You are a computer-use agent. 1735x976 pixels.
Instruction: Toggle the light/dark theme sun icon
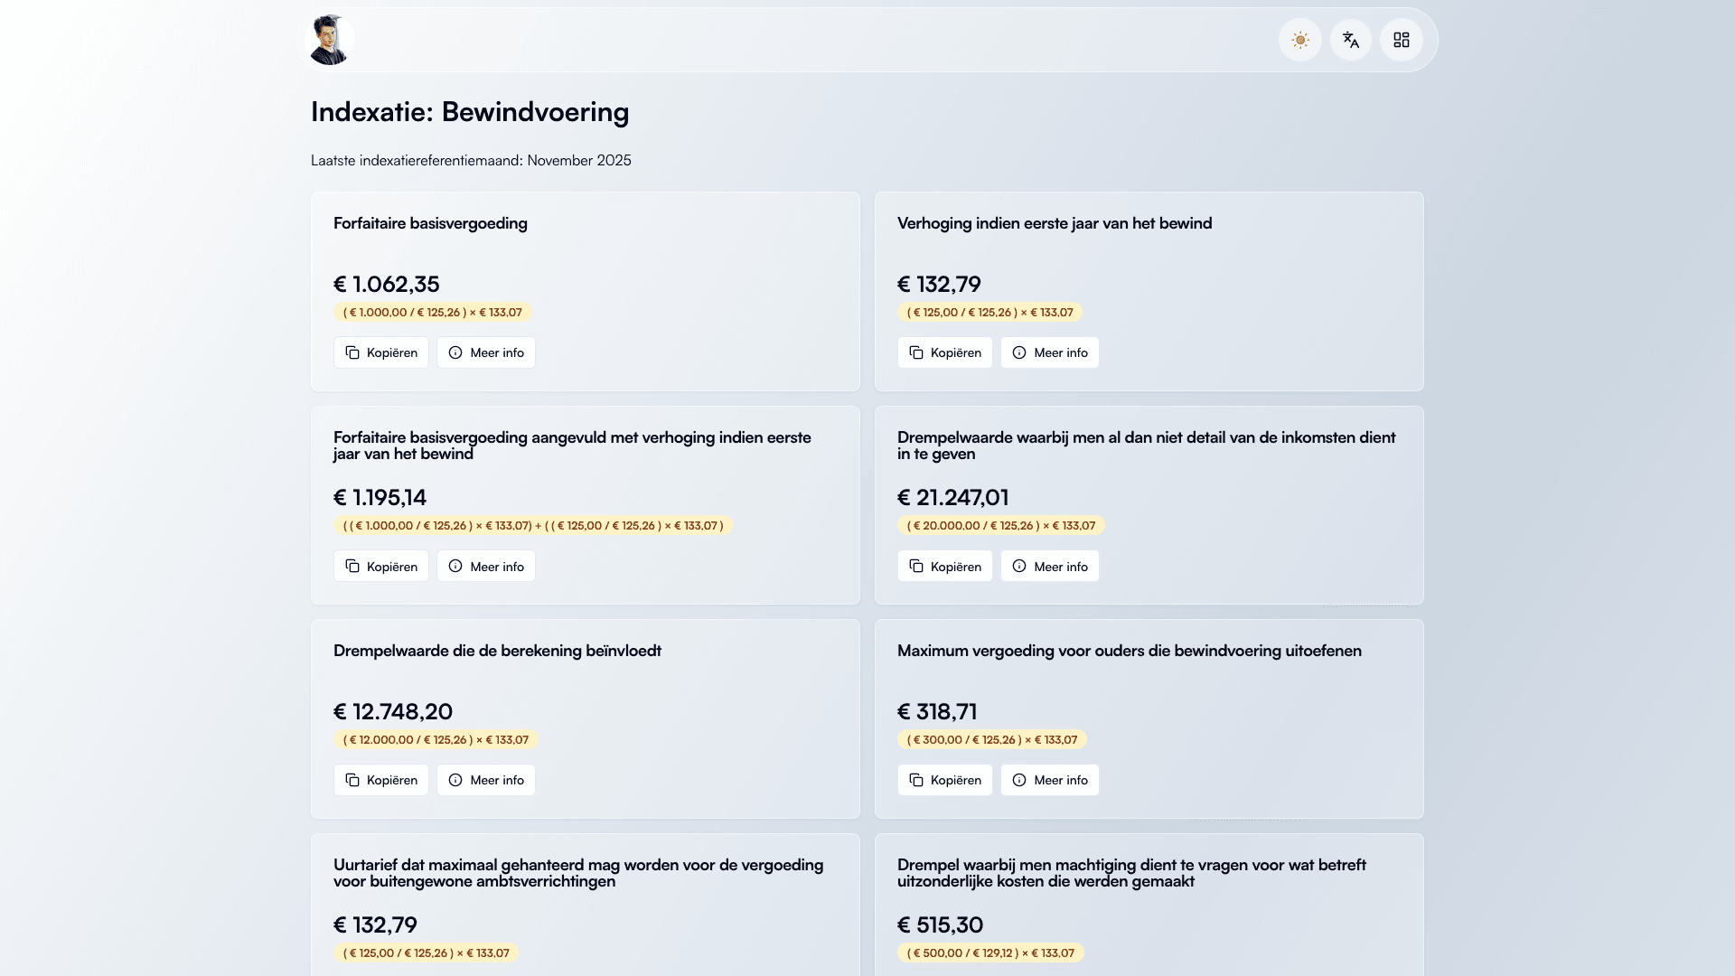tap(1300, 40)
